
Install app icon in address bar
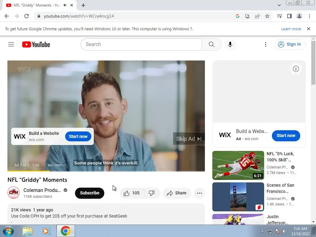(247, 16)
